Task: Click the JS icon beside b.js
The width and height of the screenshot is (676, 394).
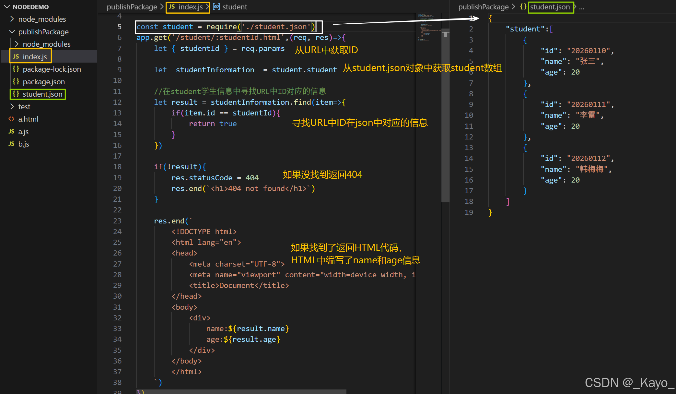Action: (11, 144)
